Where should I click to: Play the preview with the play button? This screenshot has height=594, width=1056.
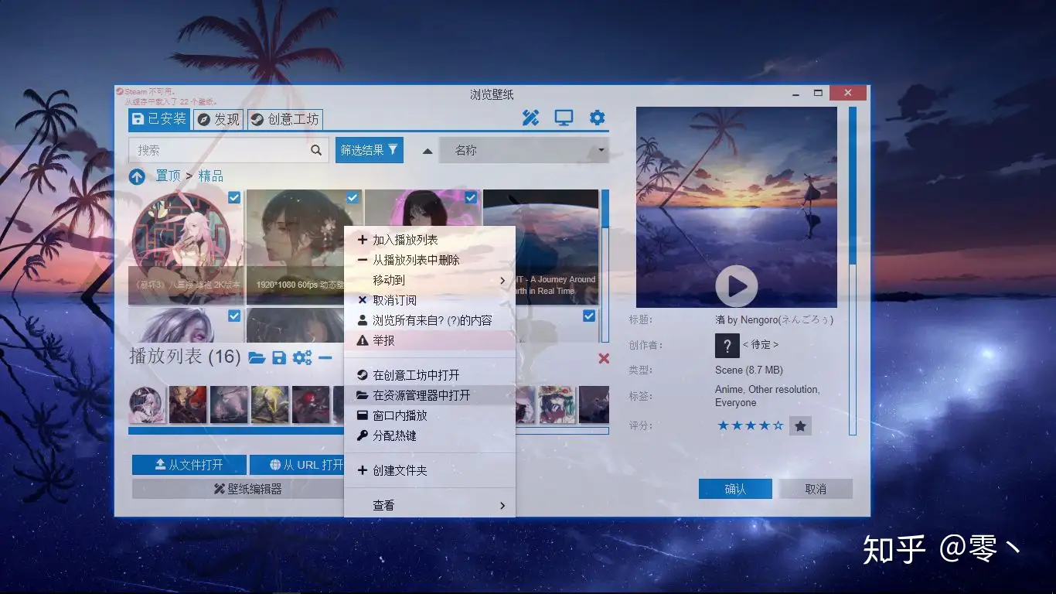[x=737, y=287]
